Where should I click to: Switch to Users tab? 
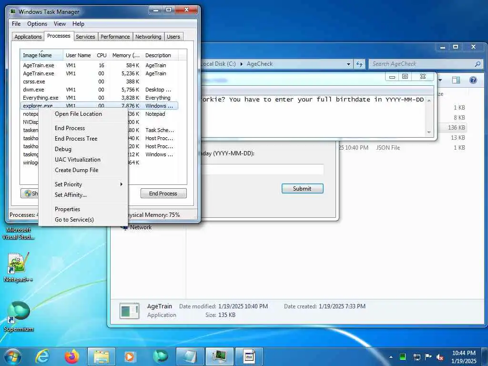tap(173, 37)
